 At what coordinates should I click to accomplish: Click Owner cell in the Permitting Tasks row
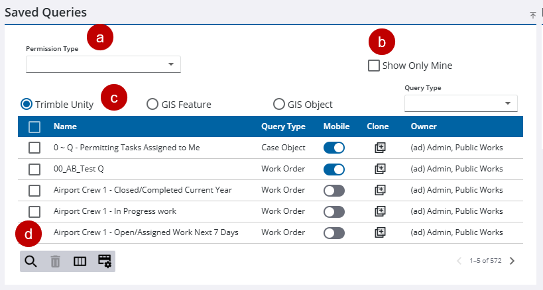tap(457, 148)
